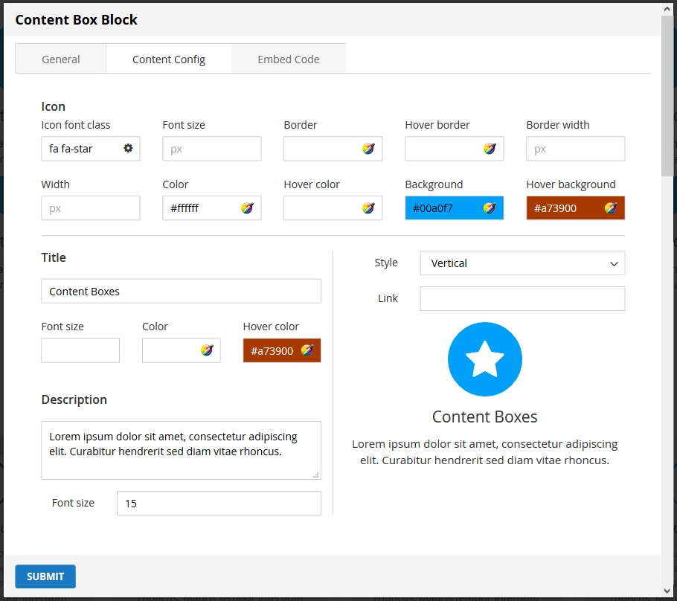The image size is (677, 601).
Task: Expand the Style dropdown showing Vertical
Action: pyautogui.click(x=522, y=263)
